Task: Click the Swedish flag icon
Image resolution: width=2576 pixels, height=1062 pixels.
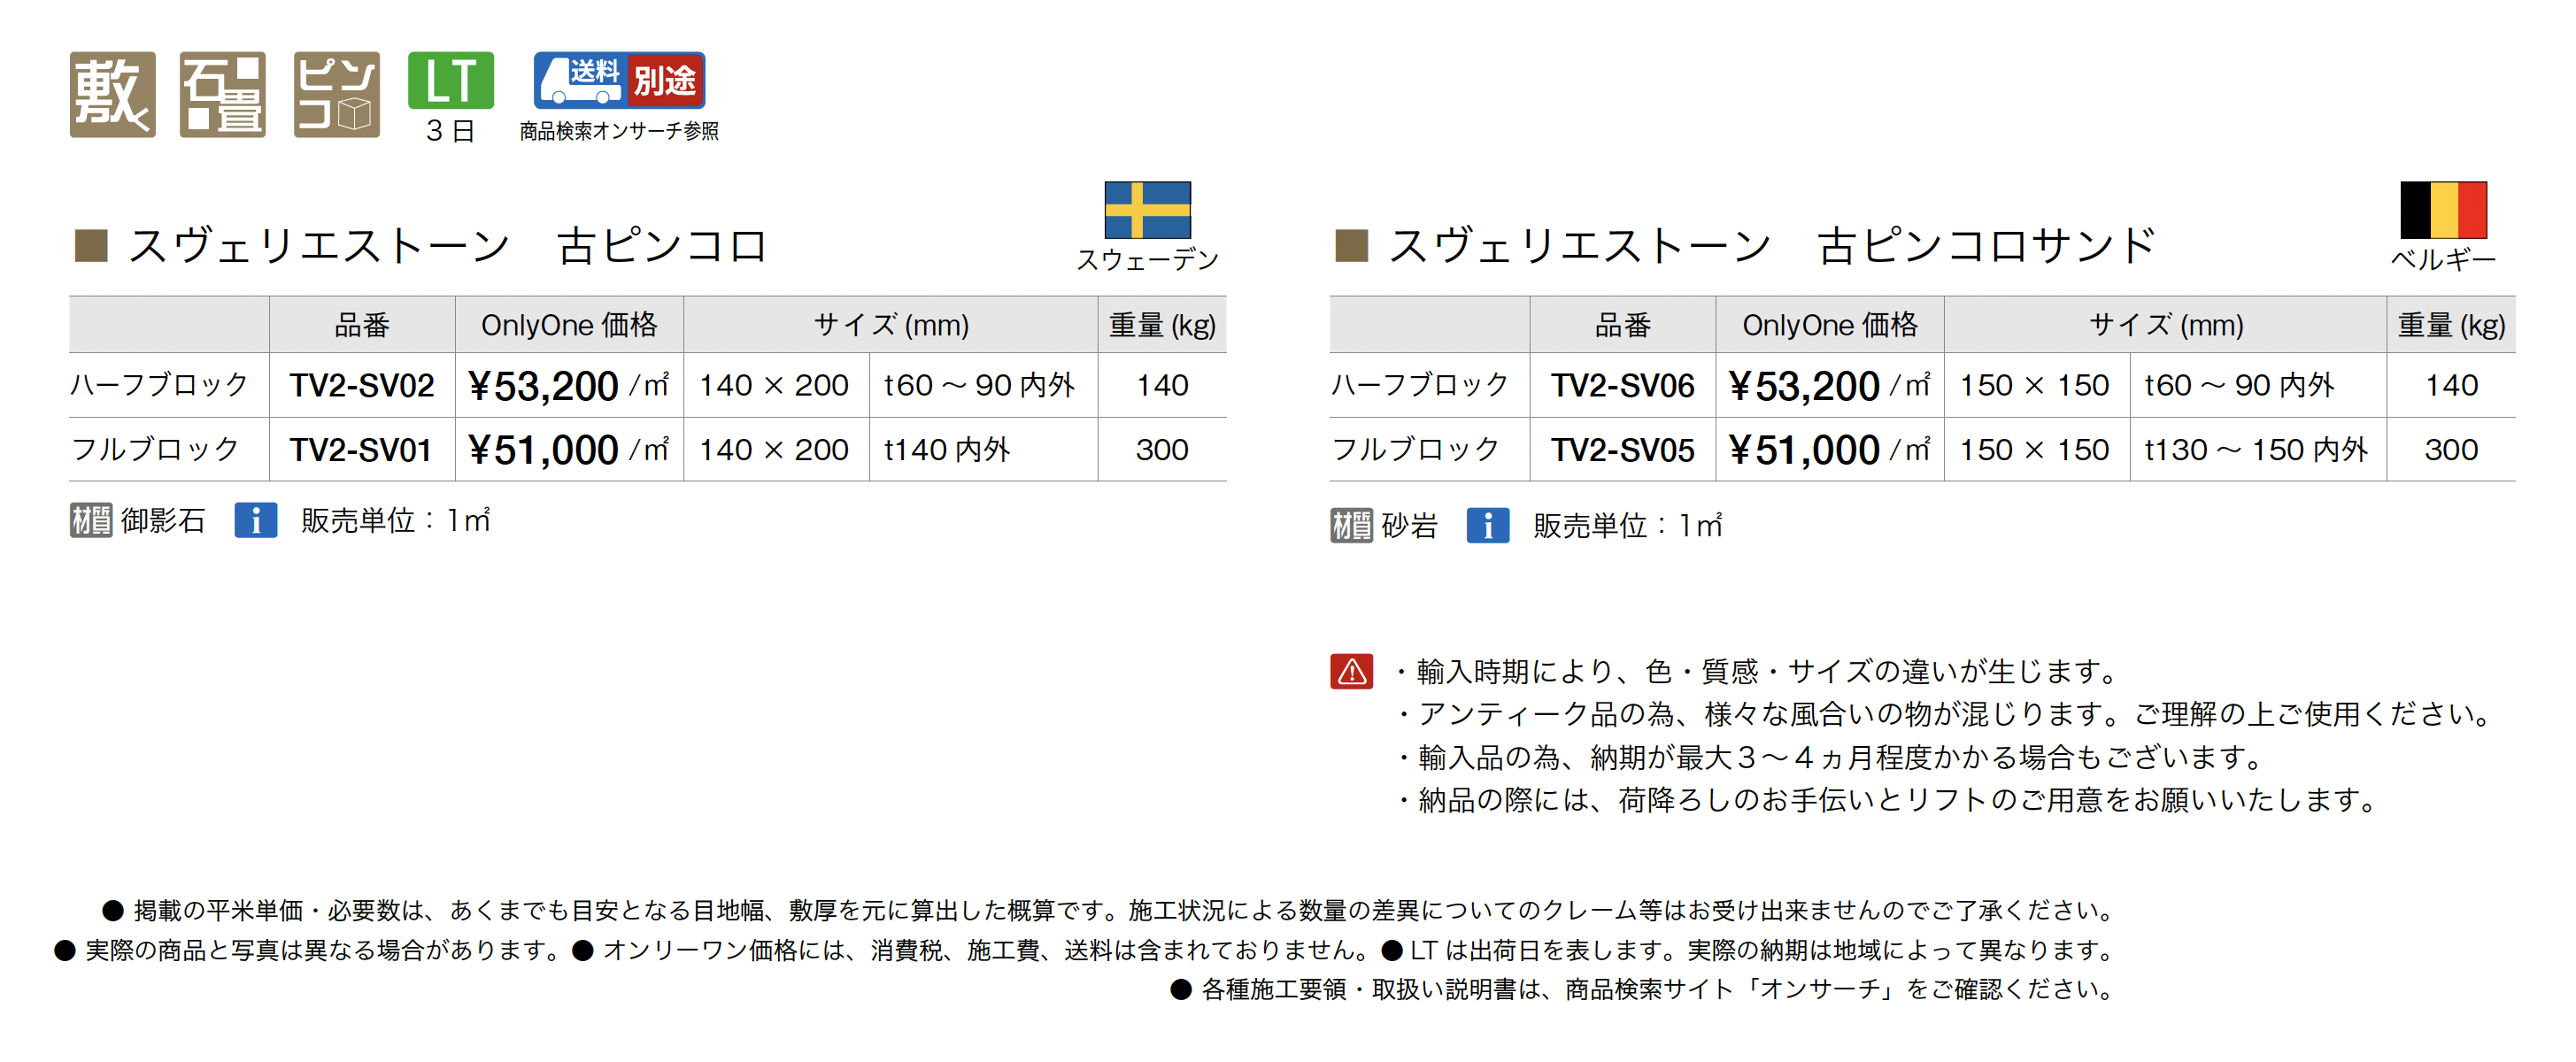Action: coord(1147,209)
